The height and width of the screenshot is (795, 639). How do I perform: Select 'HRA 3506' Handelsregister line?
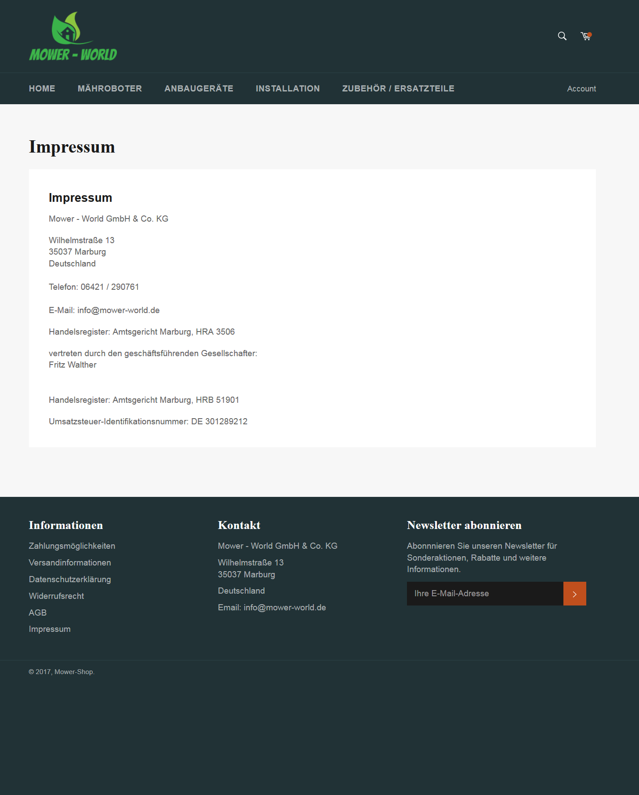pos(142,332)
